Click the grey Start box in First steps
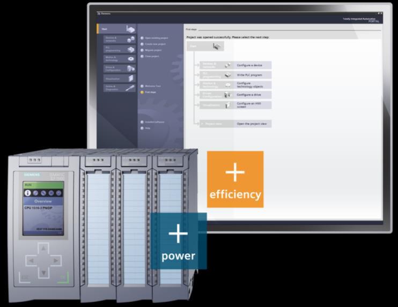The height and width of the screenshot is (307, 398). [205, 46]
